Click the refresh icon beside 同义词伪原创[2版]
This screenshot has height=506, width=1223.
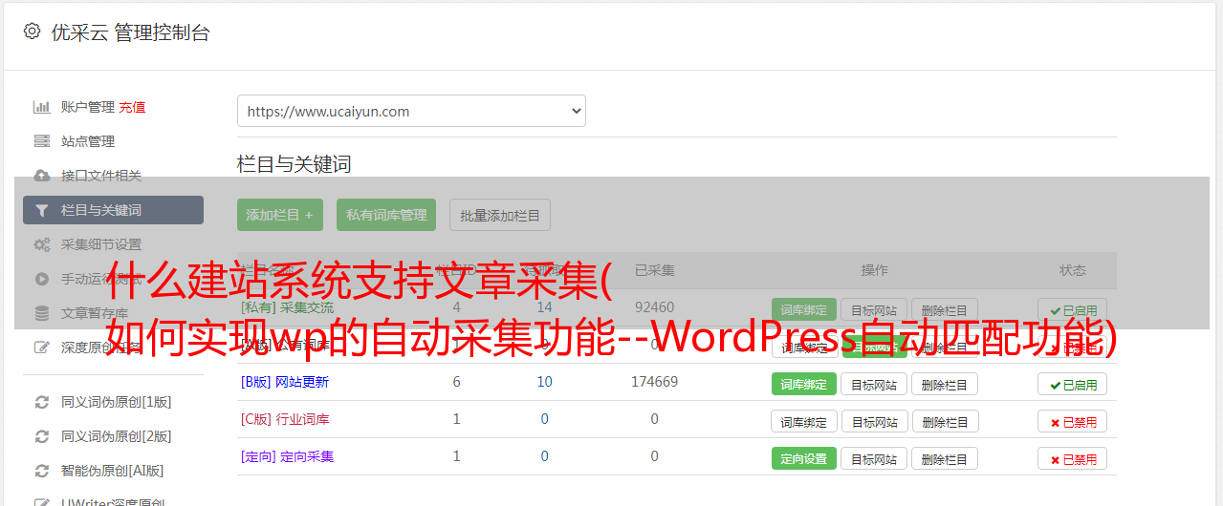(x=41, y=436)
